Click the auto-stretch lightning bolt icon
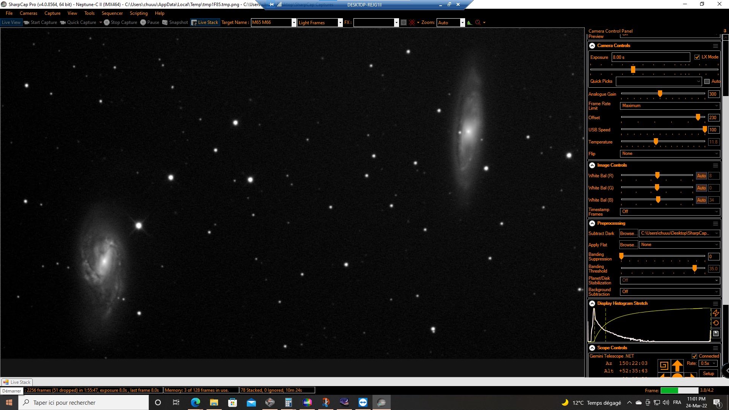This screenshot has width=729, height=410. (716, 313)
